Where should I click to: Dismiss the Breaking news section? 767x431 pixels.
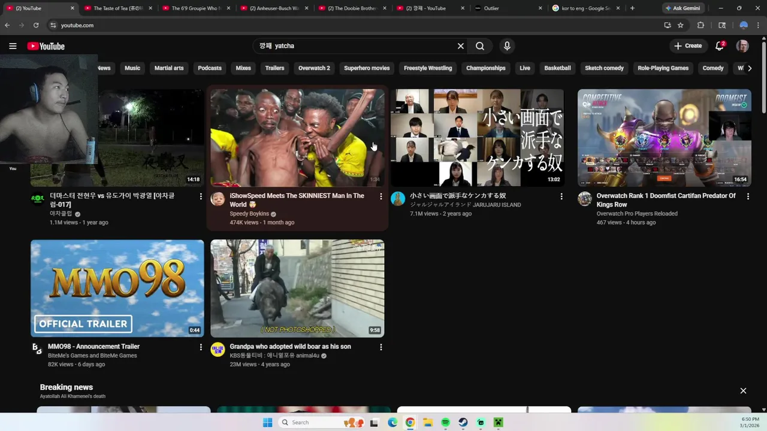click(x=743, y=391)
